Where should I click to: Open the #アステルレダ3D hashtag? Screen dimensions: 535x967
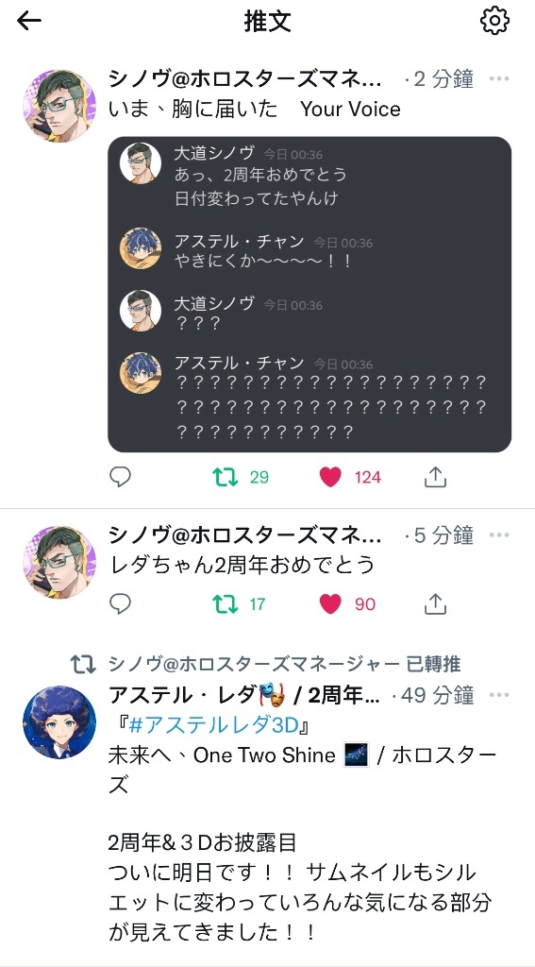click(x=218, y=726)
